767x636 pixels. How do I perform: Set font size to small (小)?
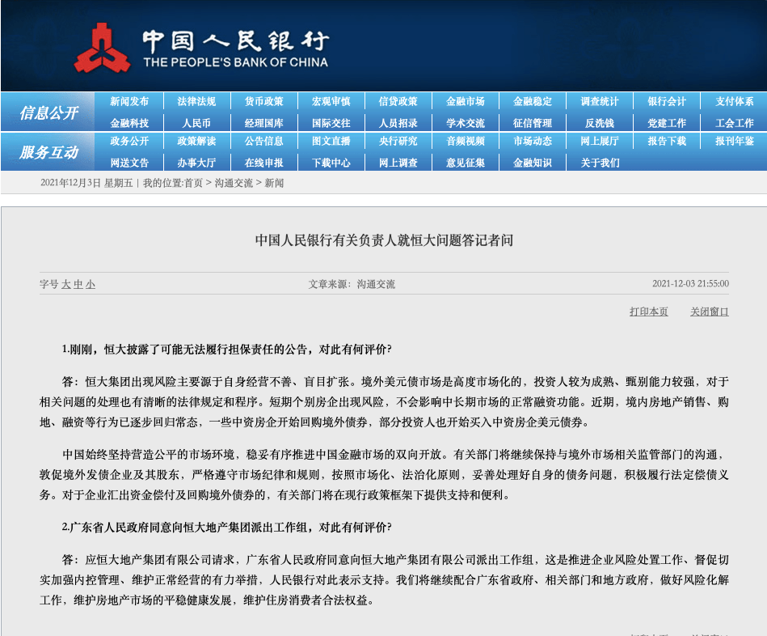[91, 285]
